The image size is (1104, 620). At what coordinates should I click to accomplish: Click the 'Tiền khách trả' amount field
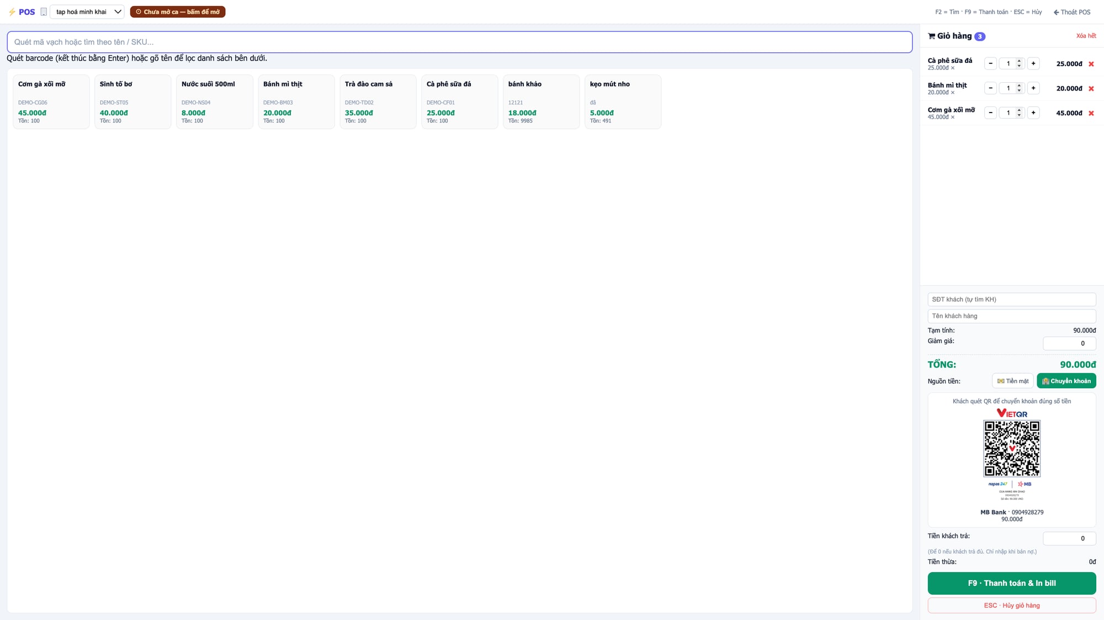[x=1069, y=538]
